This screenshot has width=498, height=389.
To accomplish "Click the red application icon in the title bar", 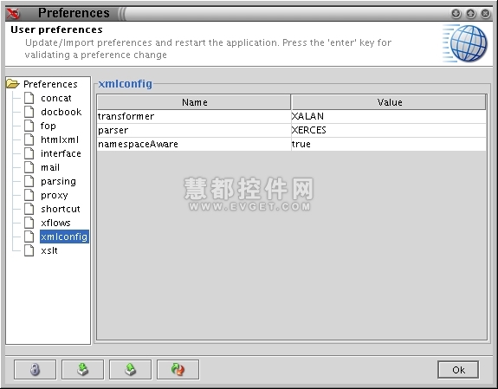I will pos(14,13).
